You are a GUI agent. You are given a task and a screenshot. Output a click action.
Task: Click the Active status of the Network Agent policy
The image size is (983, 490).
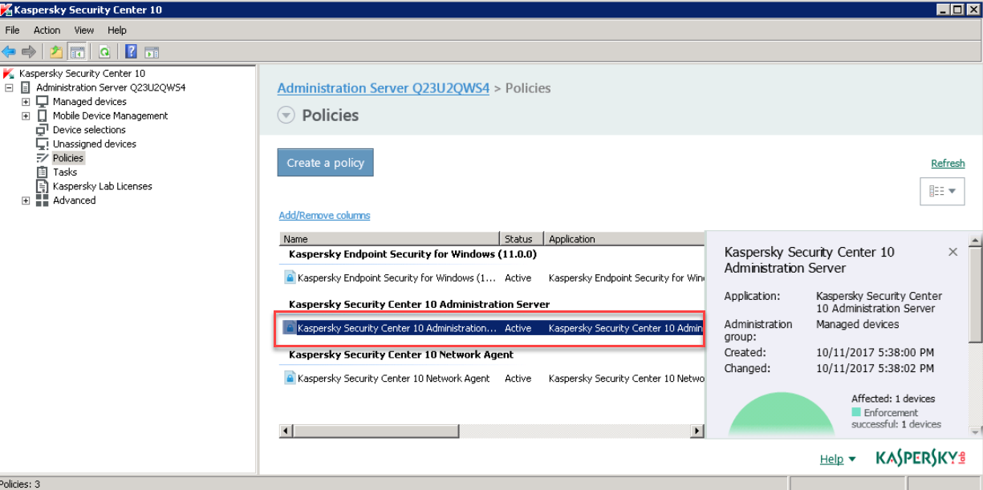coord(518,379)
